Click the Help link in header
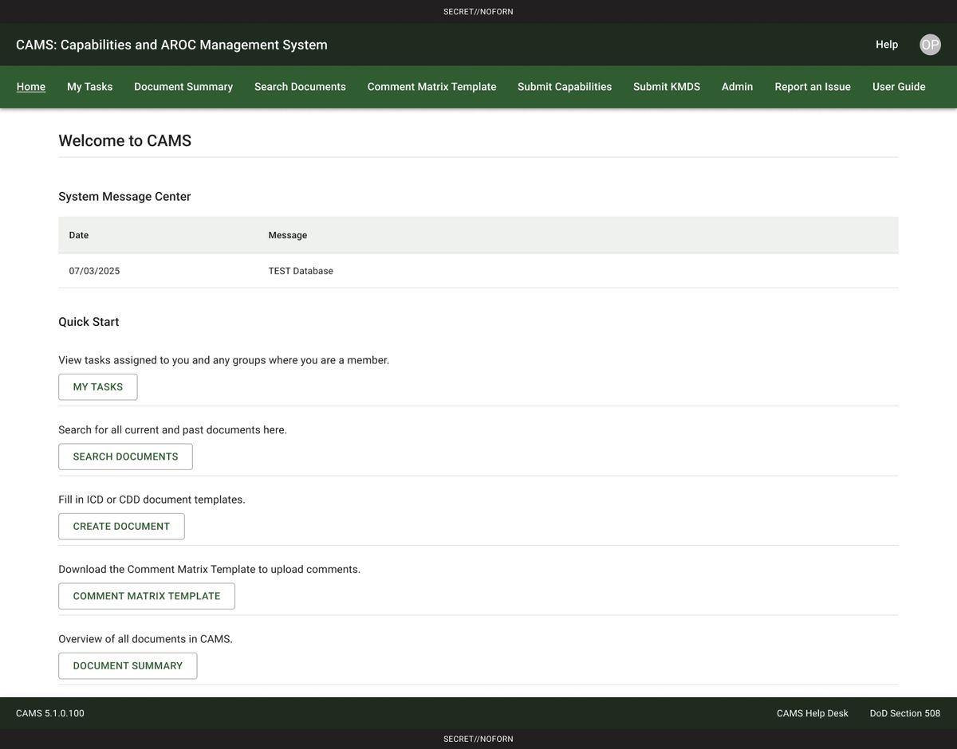Screen dimensions: 957x749 click(x=887, y=45)
